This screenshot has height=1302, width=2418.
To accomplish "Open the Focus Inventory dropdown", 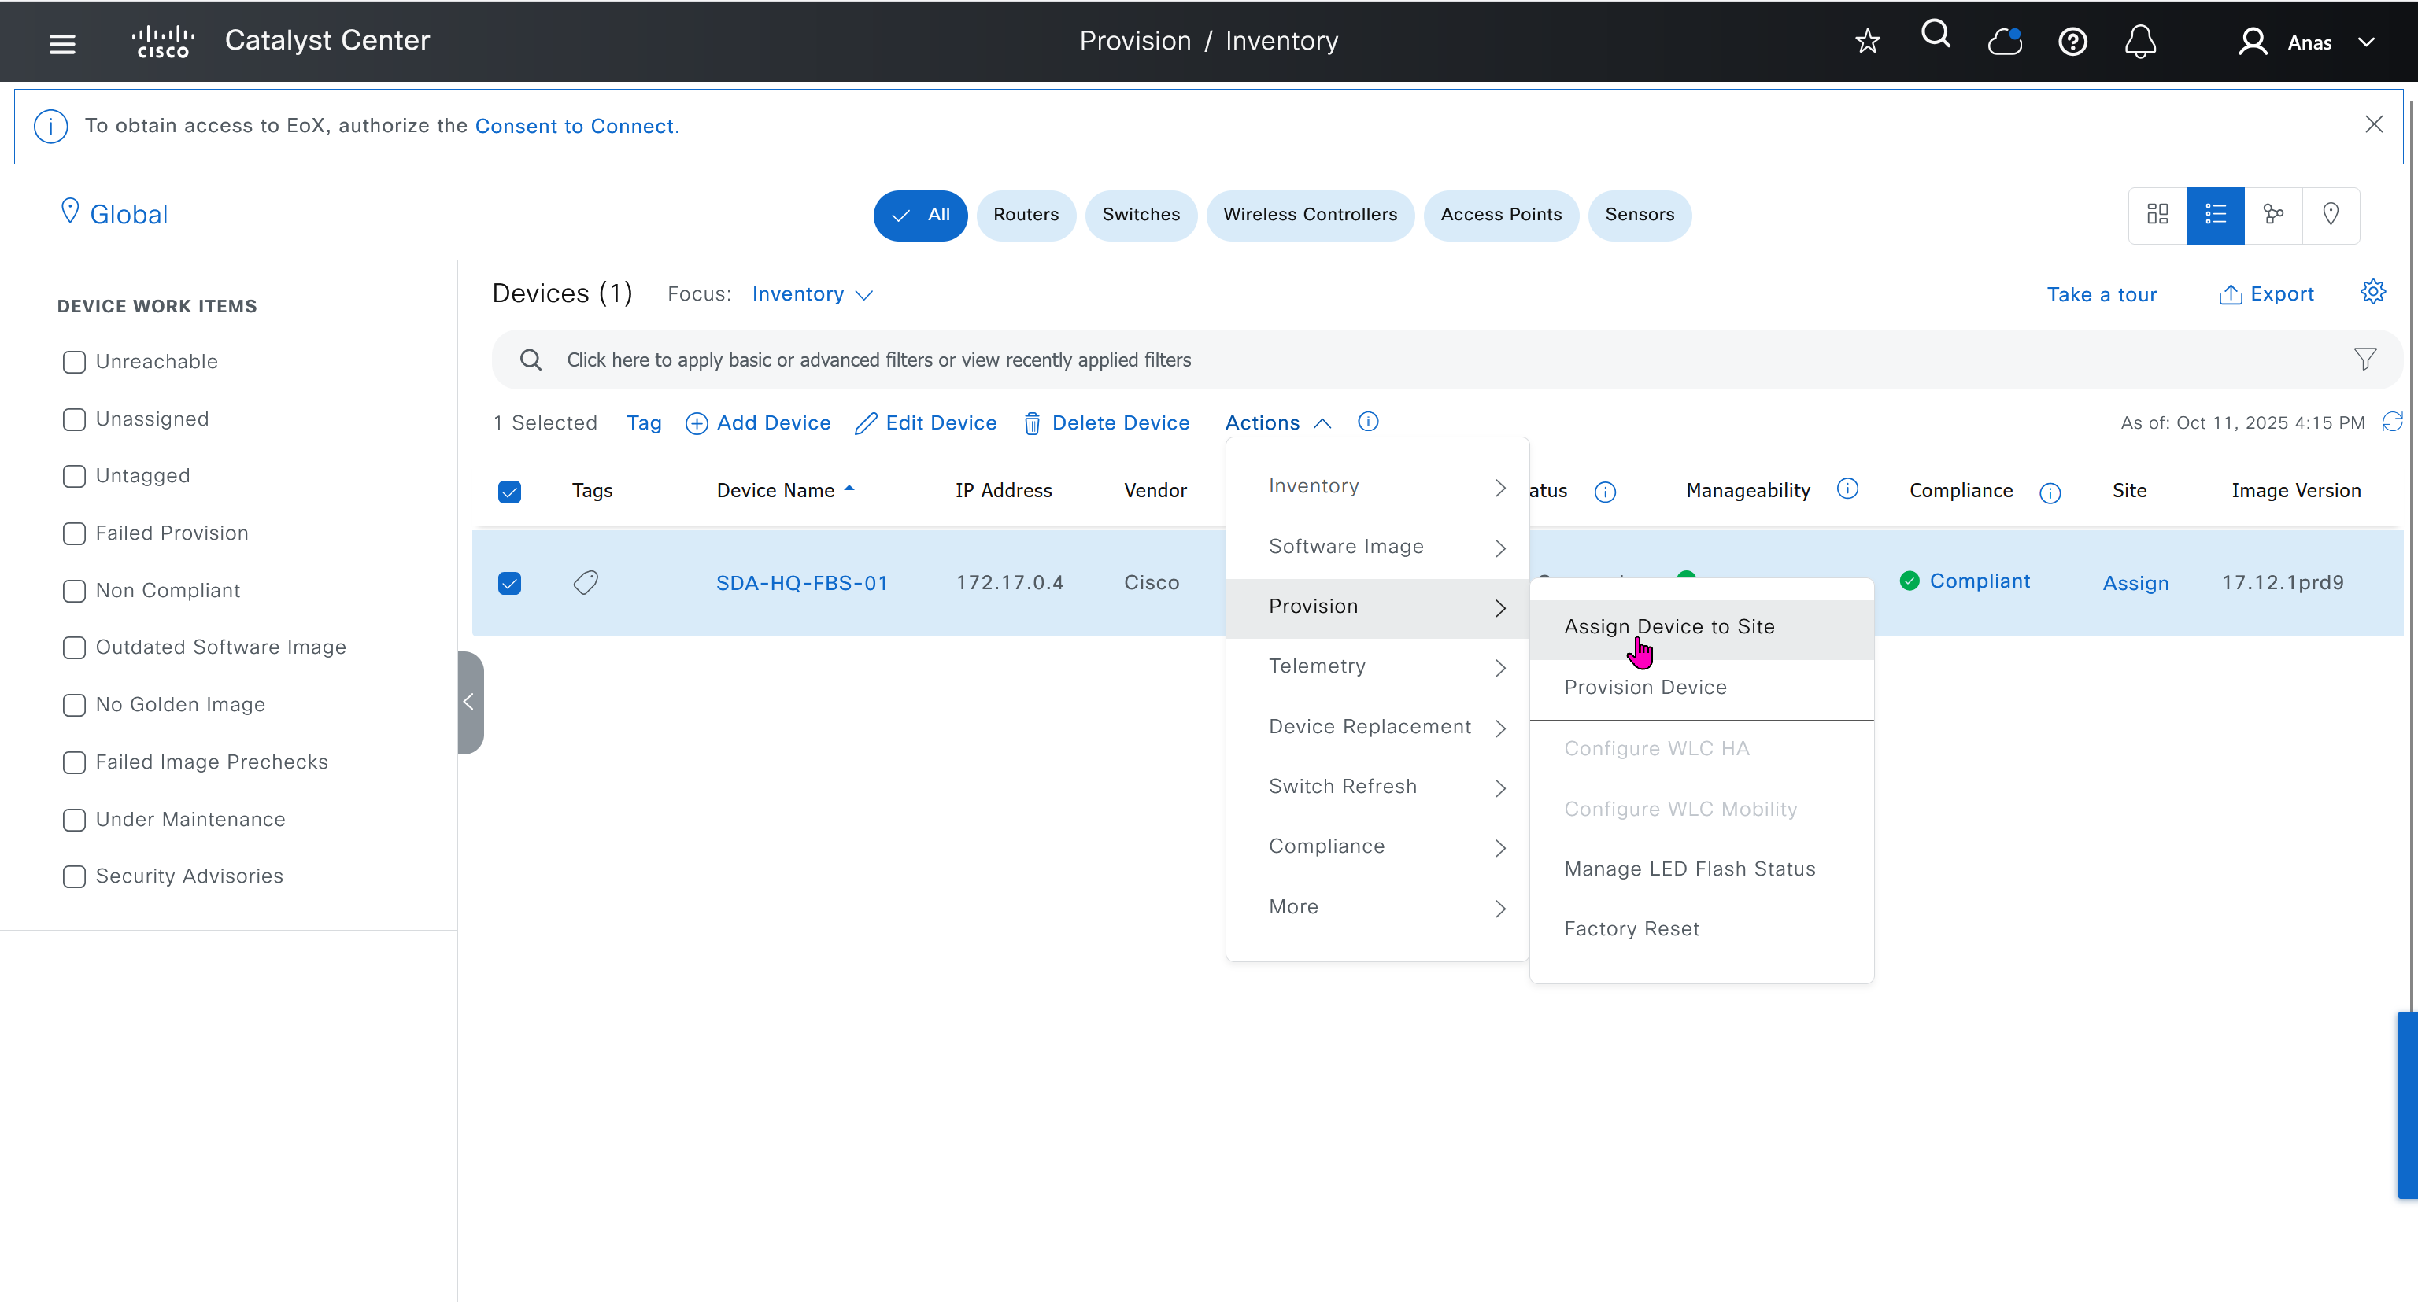I will (812, 294).
